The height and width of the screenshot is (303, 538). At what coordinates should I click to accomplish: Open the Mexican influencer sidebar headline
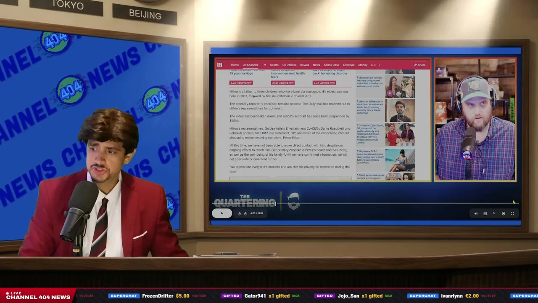(370, 107)
